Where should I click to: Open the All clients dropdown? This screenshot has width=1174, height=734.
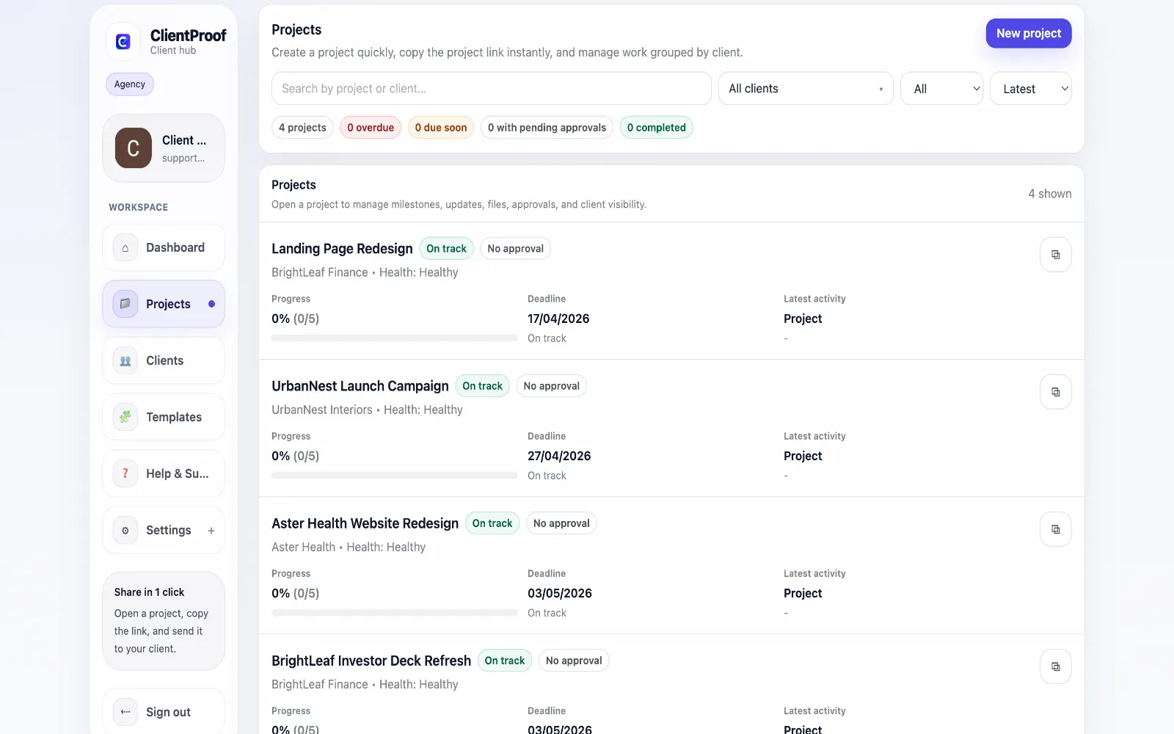(x=806, y=89)
